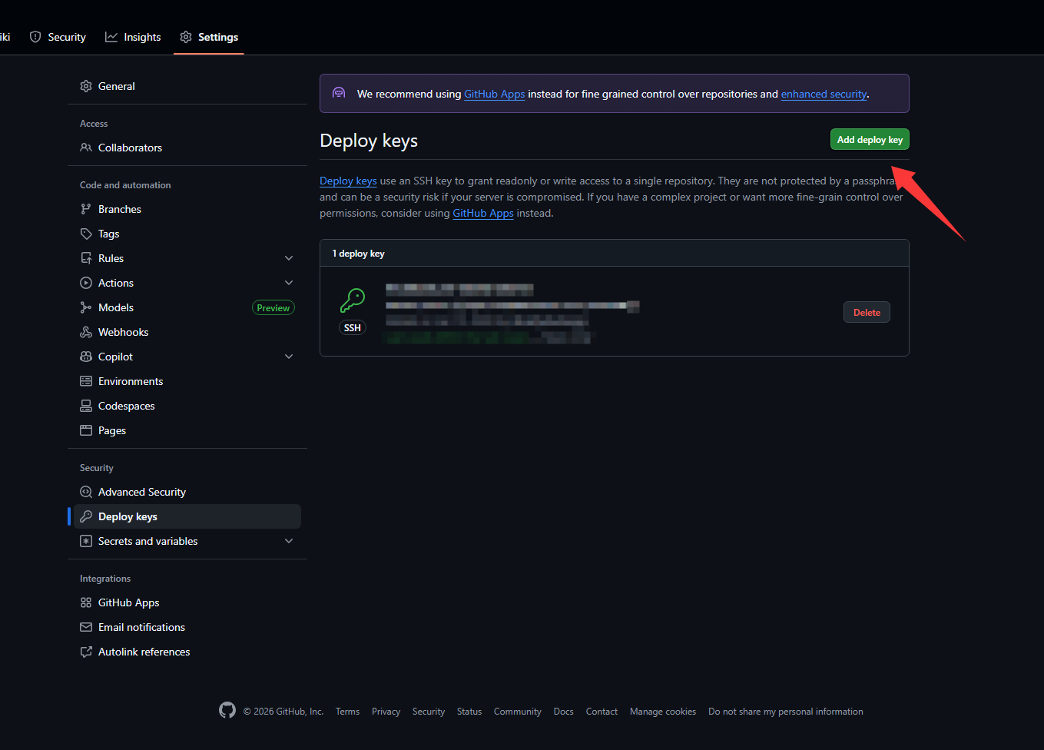Click the GitHub logo in footer

click(x=227, y=710)
